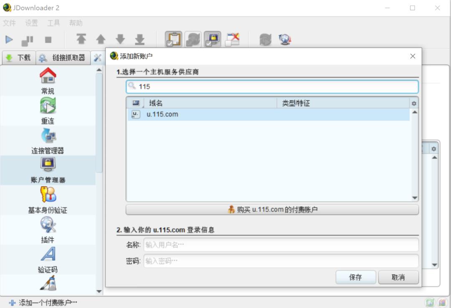Screen dimensions: 451x308
Task: Select the u.115.com host entry
Action: (163, 114)
